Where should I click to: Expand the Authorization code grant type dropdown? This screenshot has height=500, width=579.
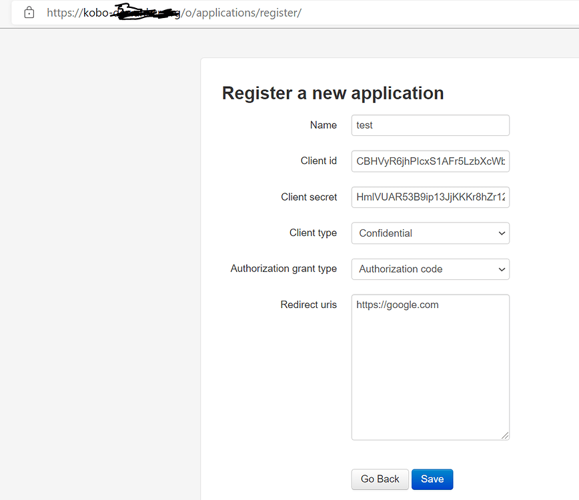(430, 269)
